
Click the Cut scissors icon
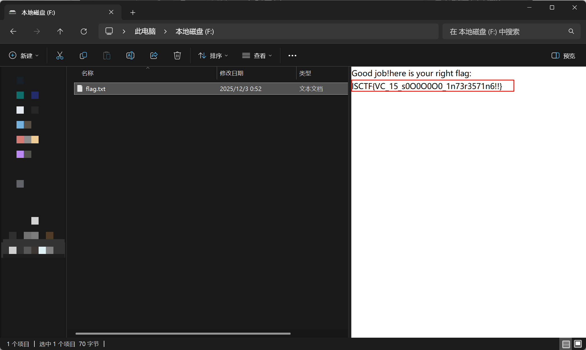pyautogui.click(x=60, y=55)
